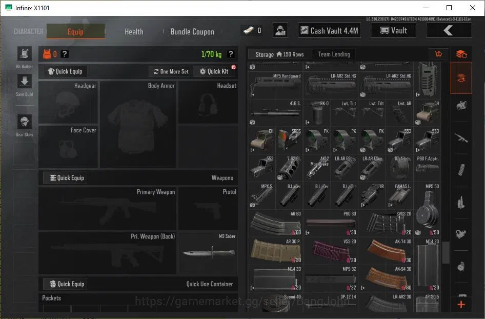Screen dimensions: 485x319
Task: Select the Primary Weapon slot
Action: tap(107, 209)
